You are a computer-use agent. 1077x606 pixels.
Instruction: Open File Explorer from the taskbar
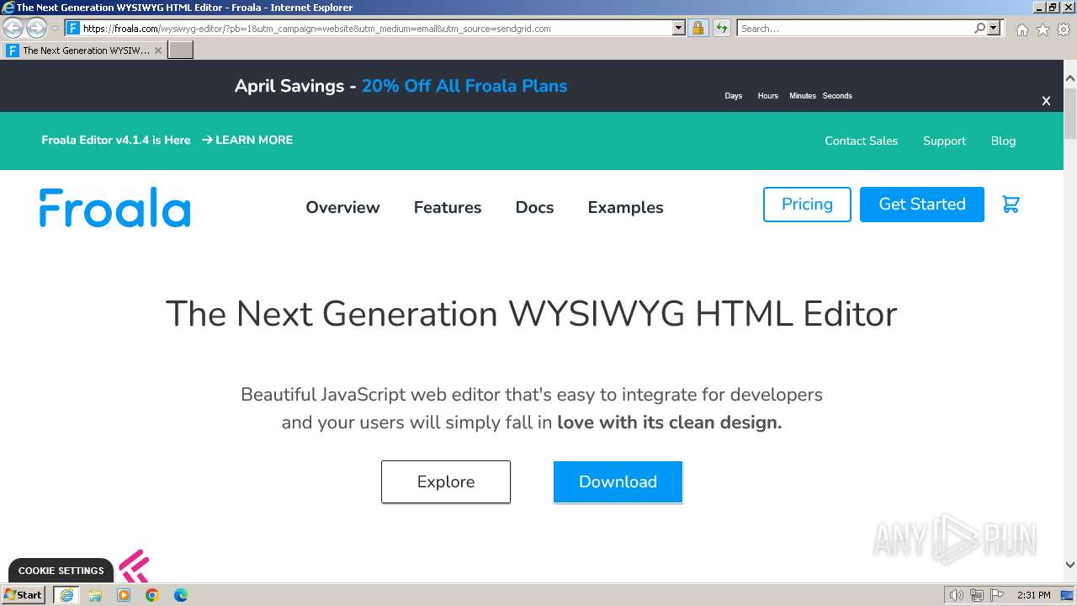(95, 595)
